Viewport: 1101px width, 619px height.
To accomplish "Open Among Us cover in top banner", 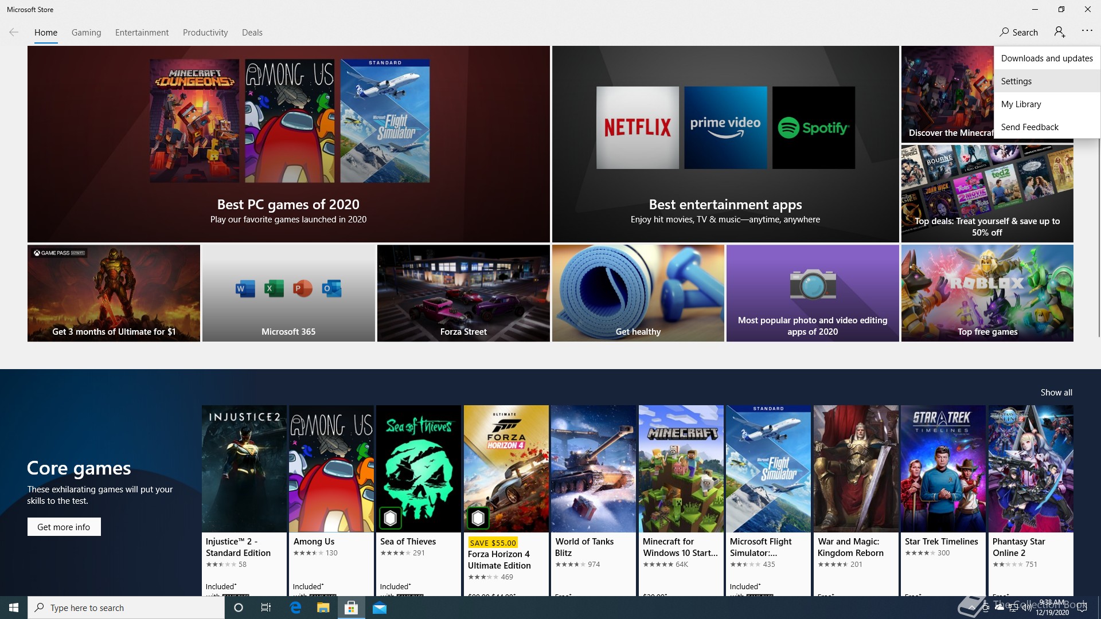I will 290,120.
